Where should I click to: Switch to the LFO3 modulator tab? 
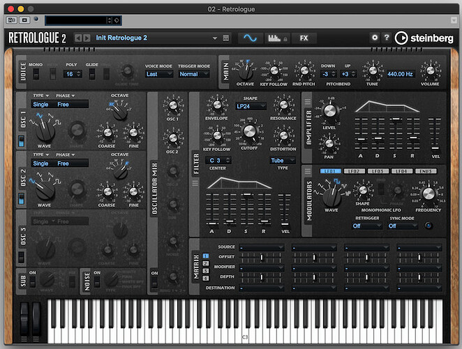coord(378,171)
